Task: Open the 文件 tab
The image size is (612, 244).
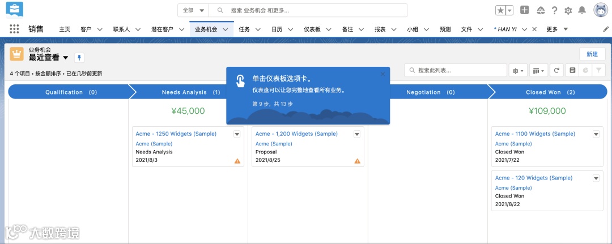Action: 467,29
